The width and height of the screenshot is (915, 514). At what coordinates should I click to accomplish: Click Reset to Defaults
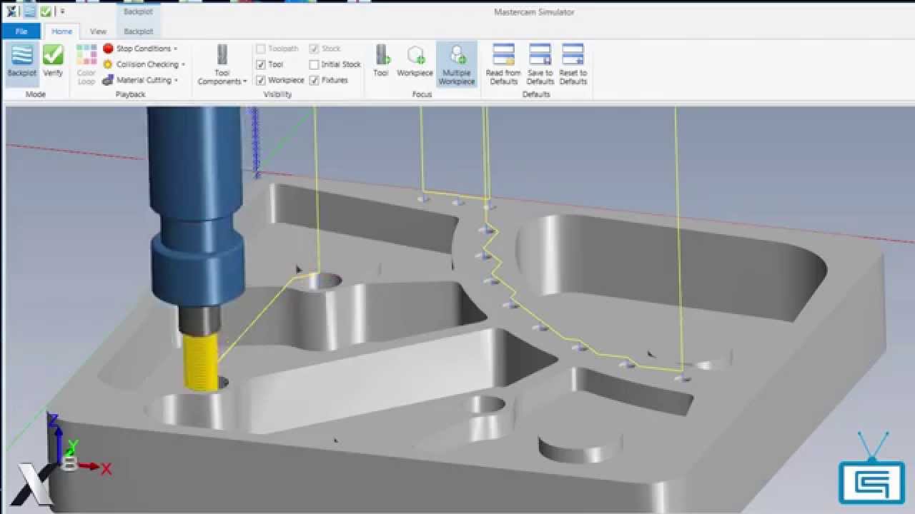(573, 64)
